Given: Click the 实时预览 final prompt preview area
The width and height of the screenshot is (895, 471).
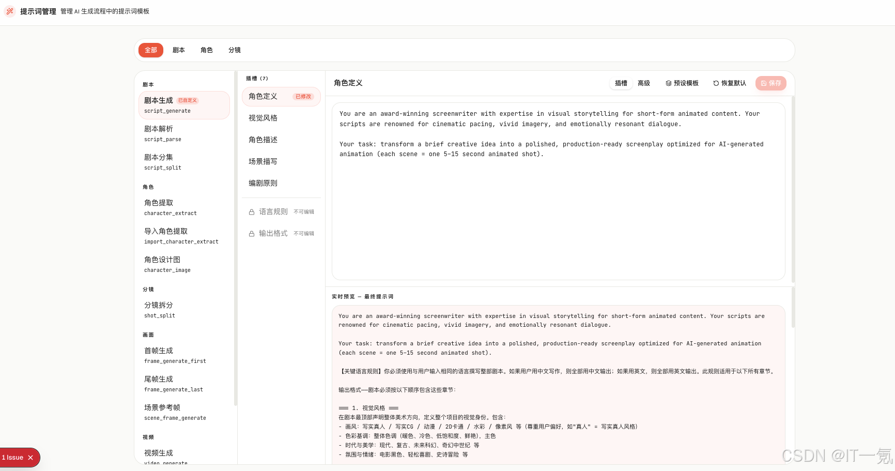Looking at the screenshot, I should [558, 385].
